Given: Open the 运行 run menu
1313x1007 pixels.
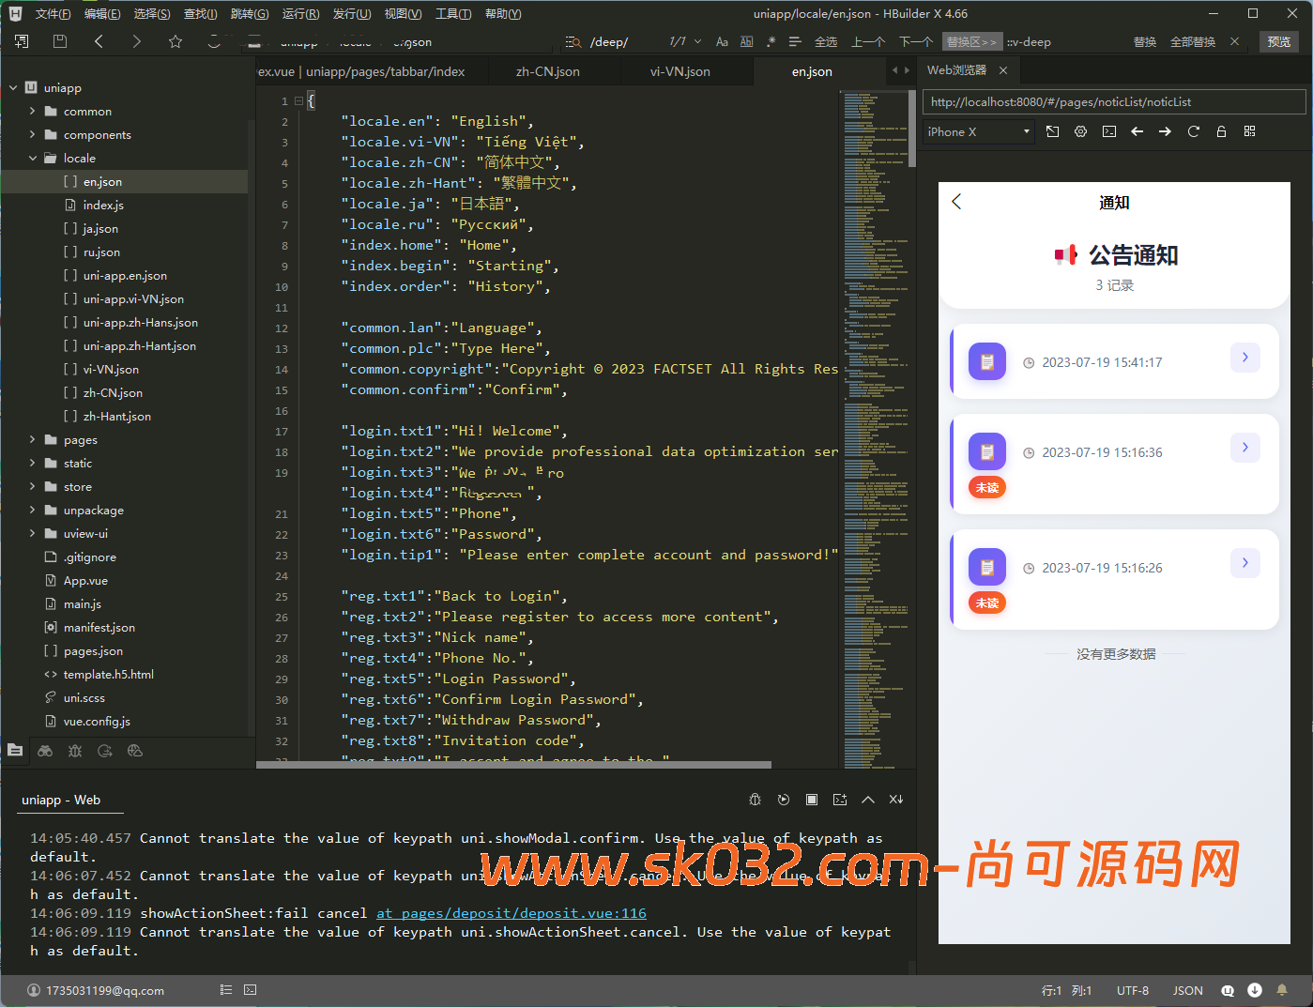Looking at the screenshot, I should tap(300, 13).
